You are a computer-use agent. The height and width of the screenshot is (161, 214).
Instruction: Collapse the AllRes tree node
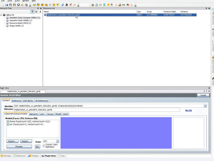pos(1,15)
